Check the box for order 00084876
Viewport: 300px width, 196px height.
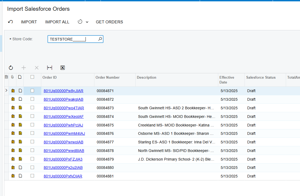[x=32, y=133]
